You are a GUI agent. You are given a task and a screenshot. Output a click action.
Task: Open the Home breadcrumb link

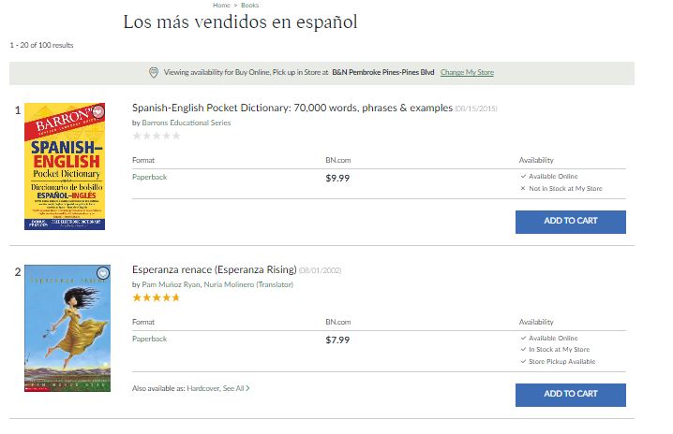[221, 6]
